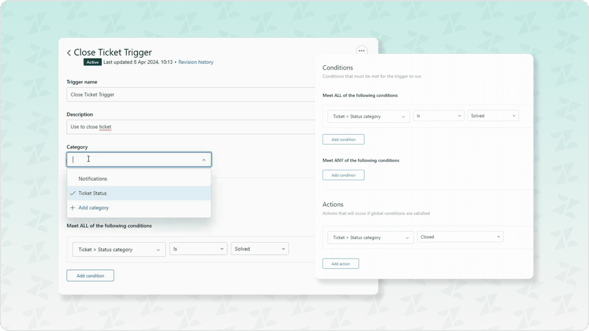Click Add condition under Meet ANY conditions
The height and width of the screenshot is (331, 589).
(x=343, y=175)
